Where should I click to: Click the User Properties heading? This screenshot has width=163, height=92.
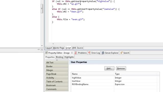79,62
